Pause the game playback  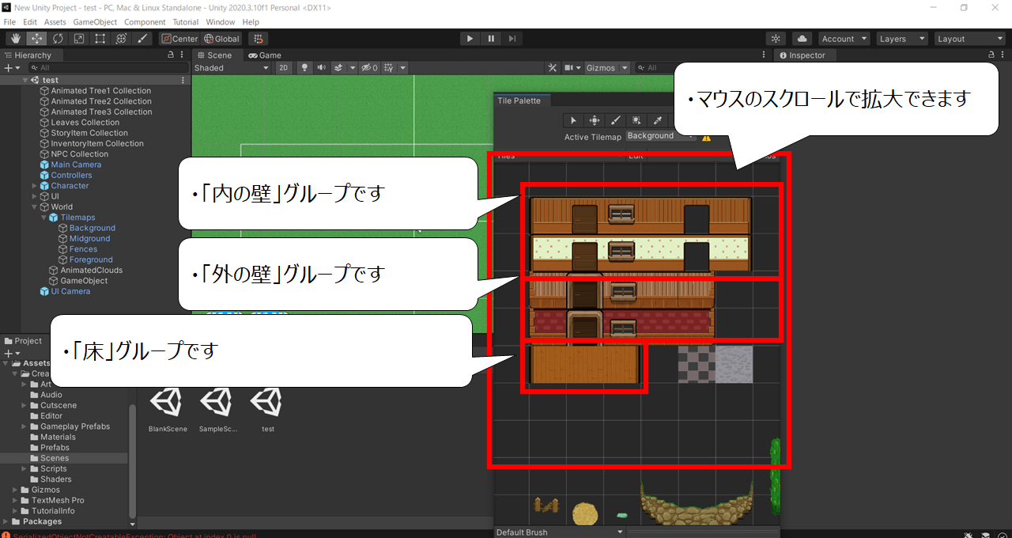click(x=491, y=38)
